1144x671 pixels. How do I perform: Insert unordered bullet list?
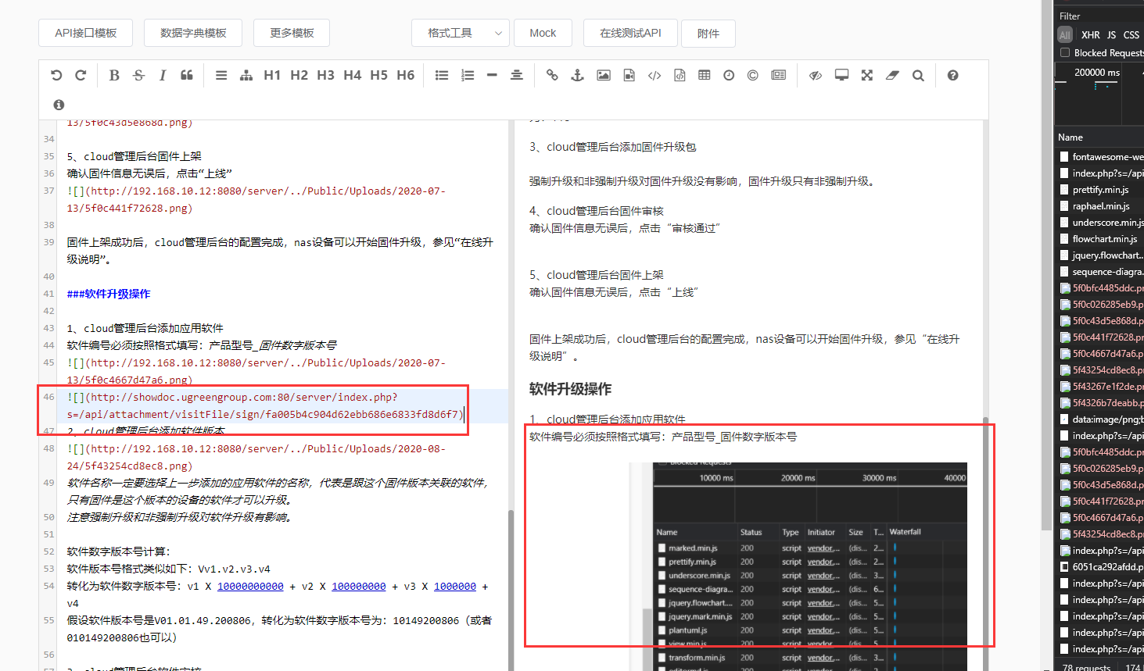pos(442,76)
